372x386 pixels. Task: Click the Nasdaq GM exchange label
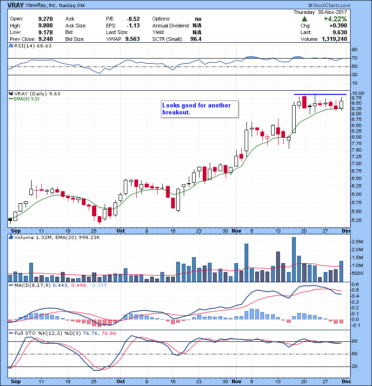[72, 6]
